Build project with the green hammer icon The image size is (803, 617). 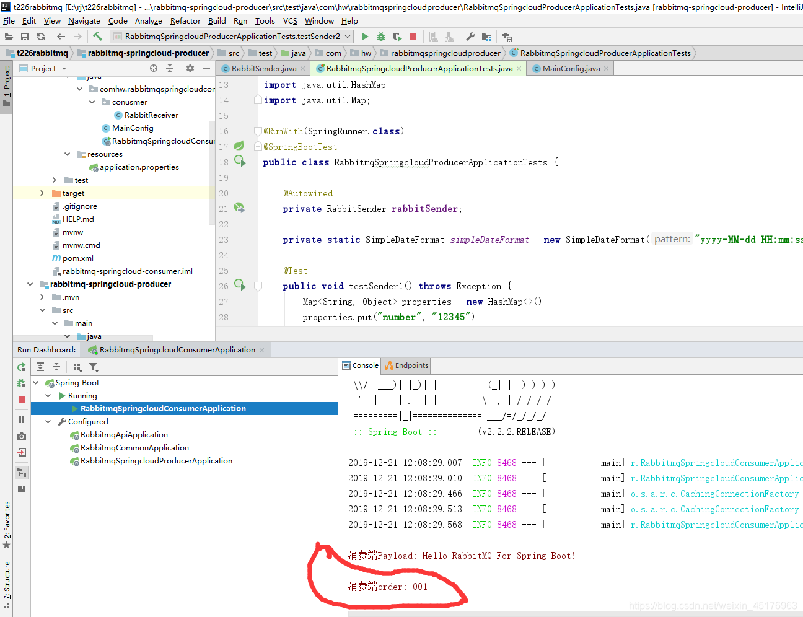[x=97, y=37]
